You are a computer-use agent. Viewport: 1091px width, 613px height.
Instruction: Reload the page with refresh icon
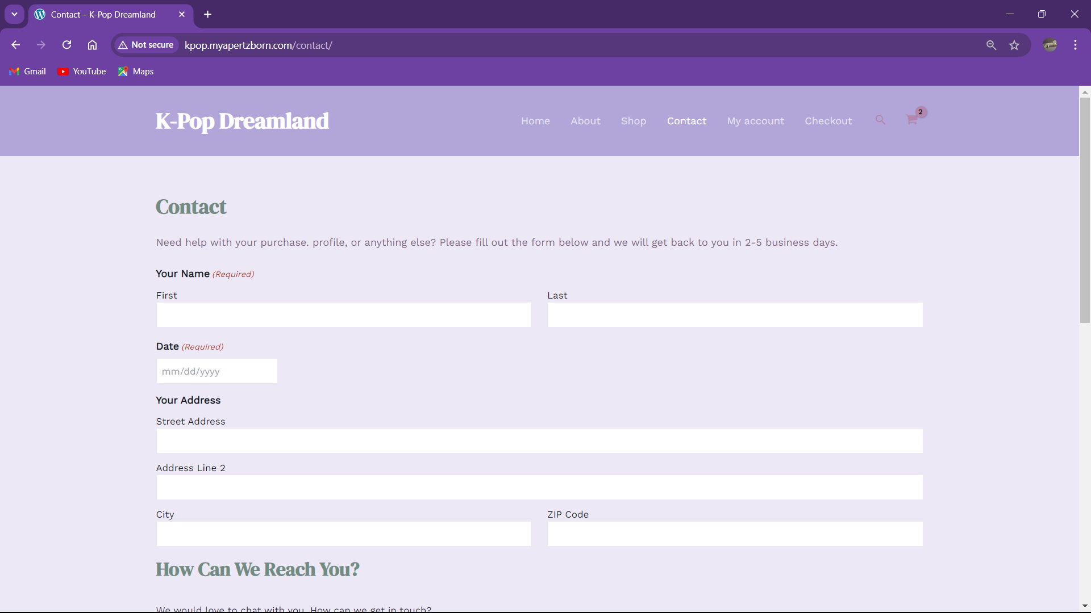[66, 45]
